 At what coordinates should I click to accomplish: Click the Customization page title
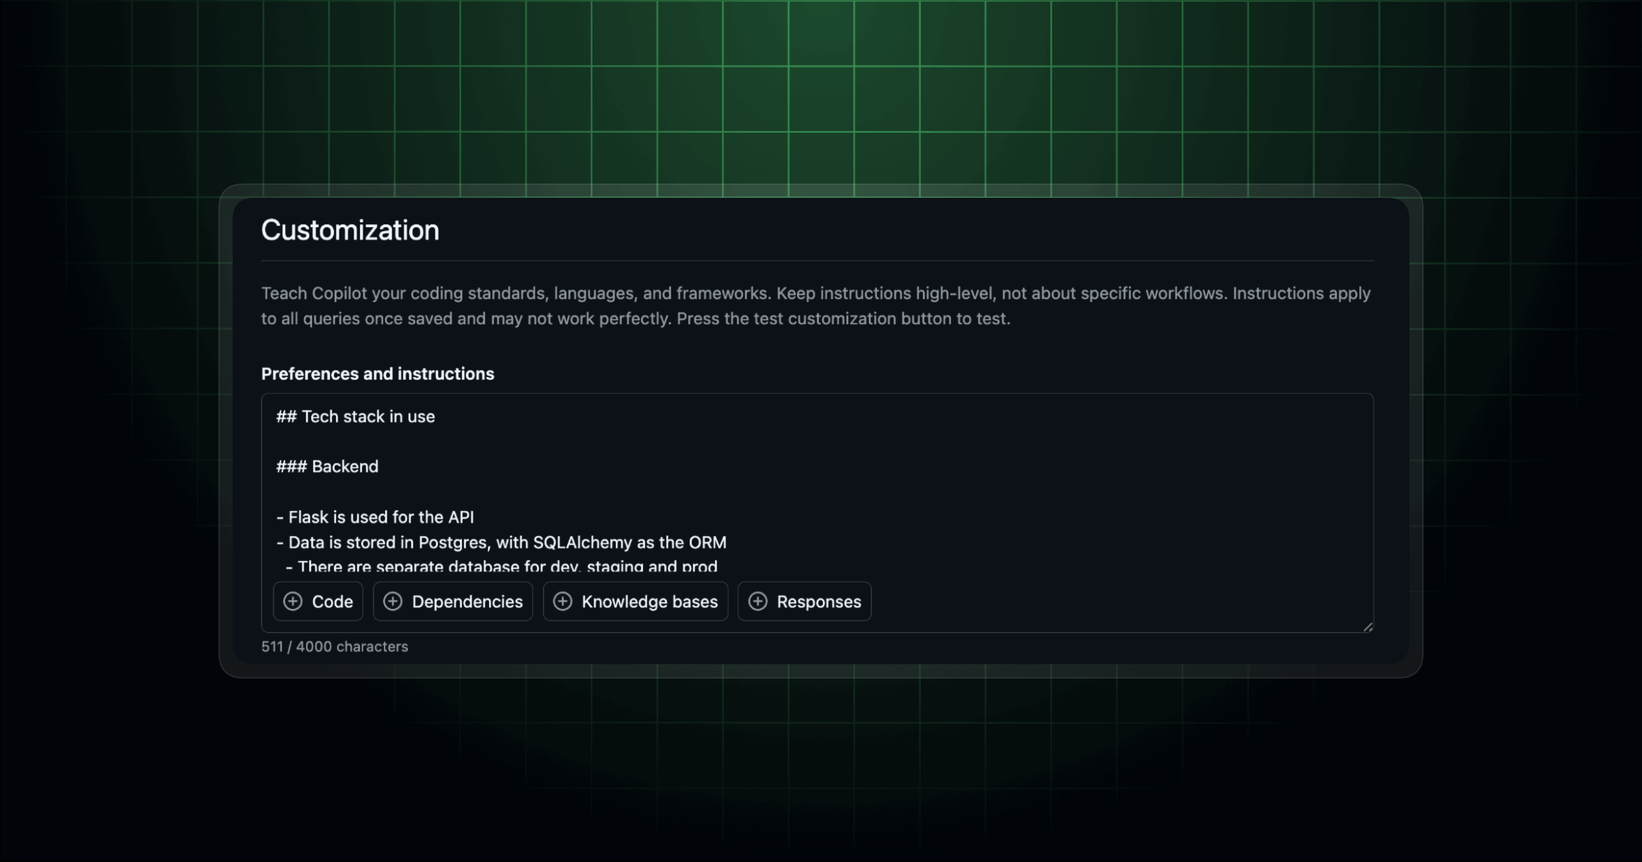tap(350, 231)
